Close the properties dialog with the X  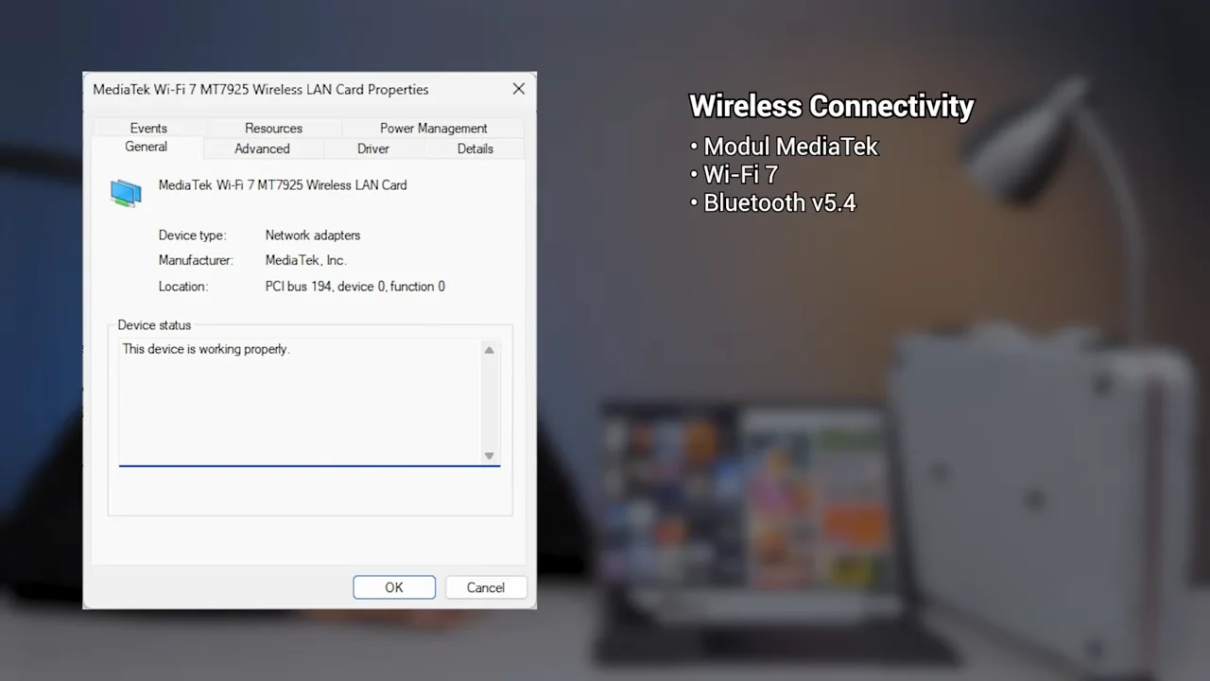point(518,89)
